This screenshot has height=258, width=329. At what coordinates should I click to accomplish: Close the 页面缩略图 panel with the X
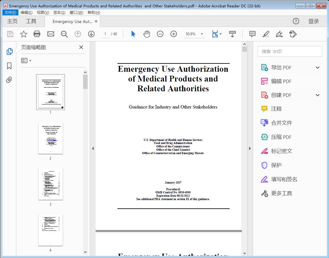[x=81, y=47]
